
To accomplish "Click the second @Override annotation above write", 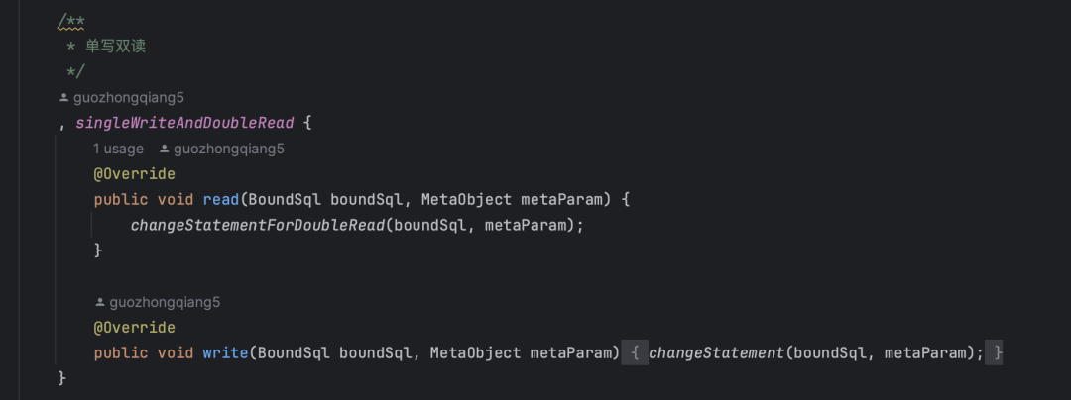I will pos(135,328).
